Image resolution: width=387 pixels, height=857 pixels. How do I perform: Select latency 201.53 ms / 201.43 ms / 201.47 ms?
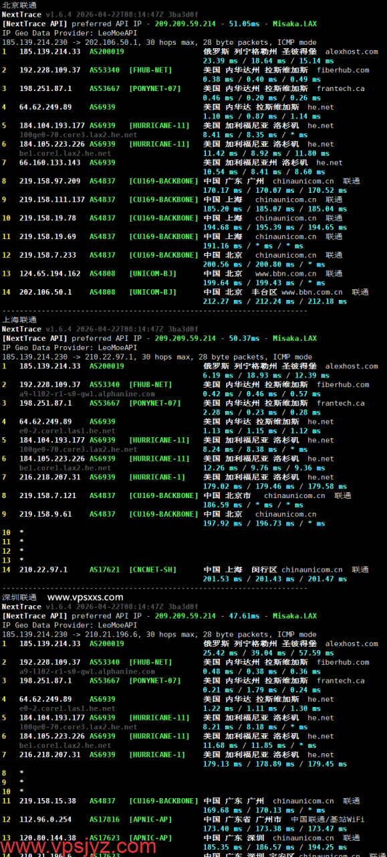click(275, 579)
